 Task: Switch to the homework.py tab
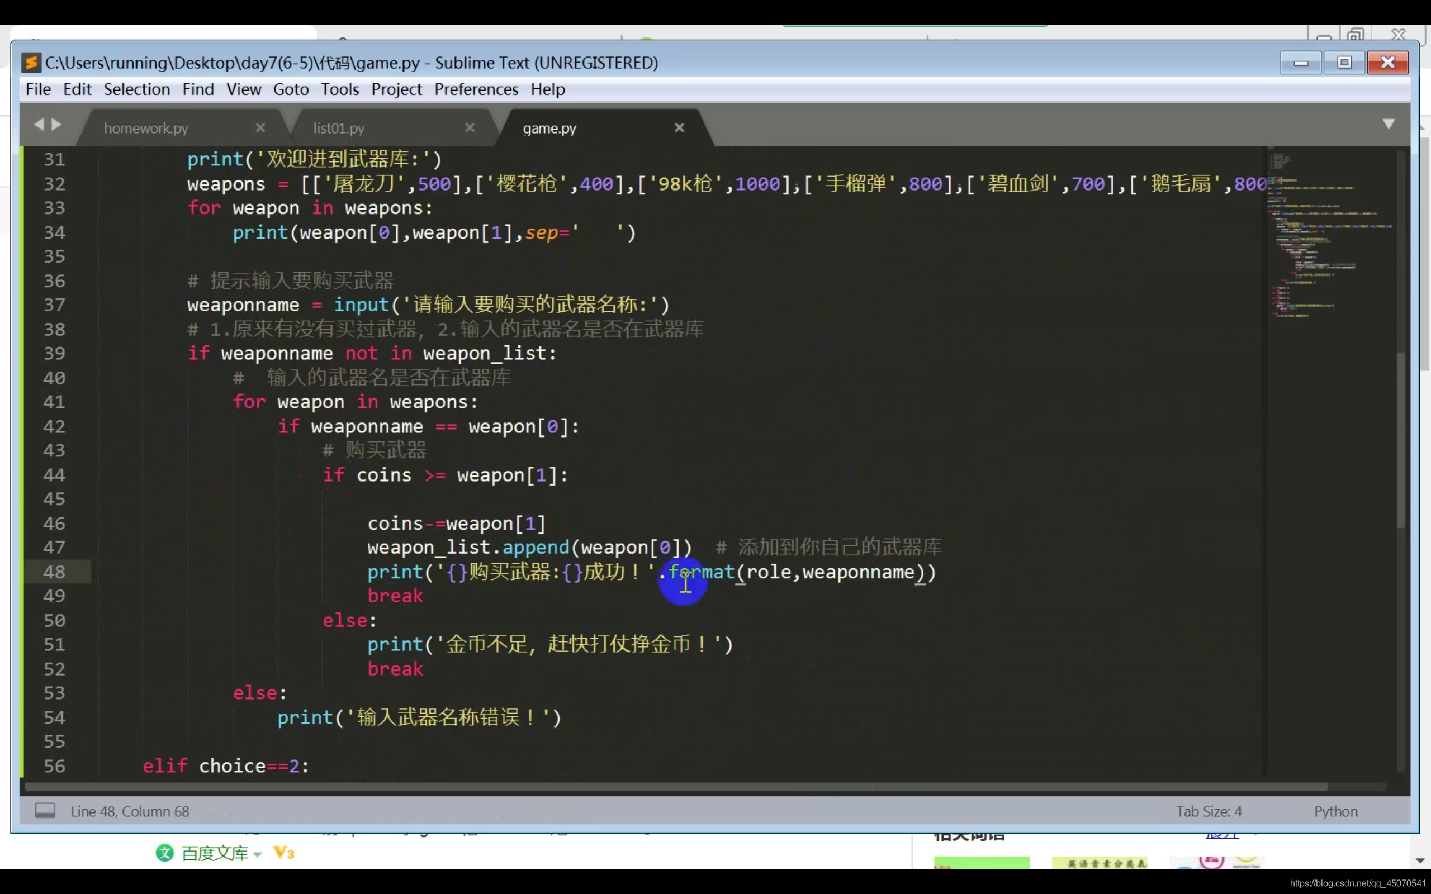pos(146,129)
